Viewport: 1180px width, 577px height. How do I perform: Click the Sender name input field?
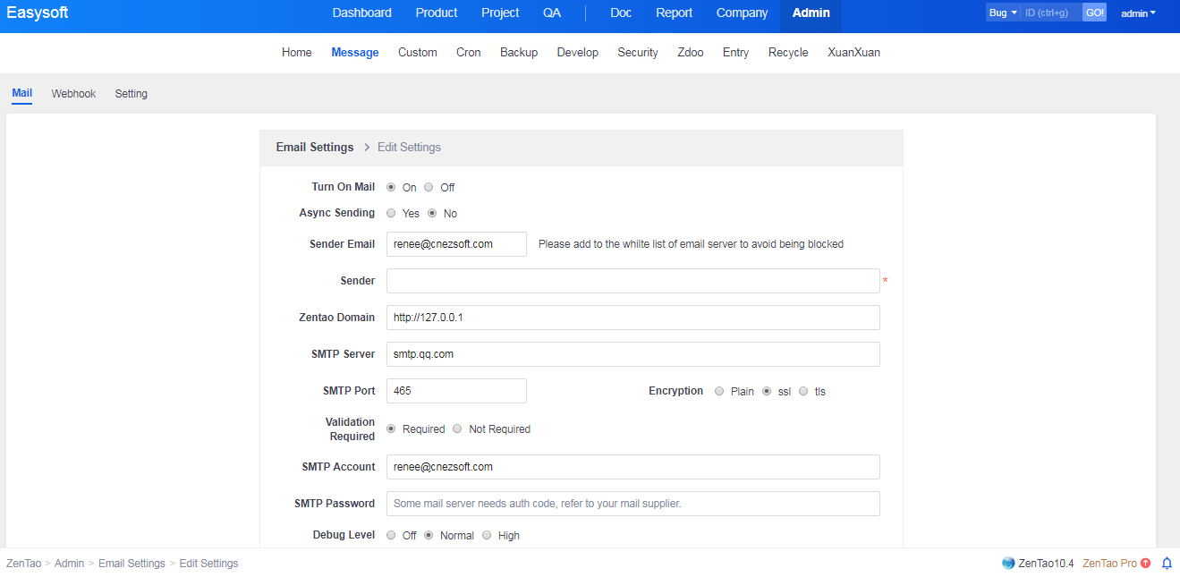[x=632, y=281]
